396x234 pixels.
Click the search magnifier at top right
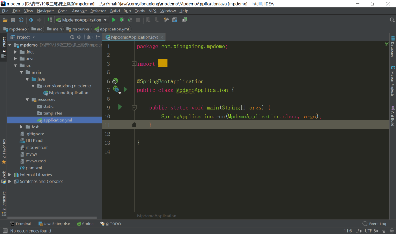pyautogui.click(x=392, y=20)
